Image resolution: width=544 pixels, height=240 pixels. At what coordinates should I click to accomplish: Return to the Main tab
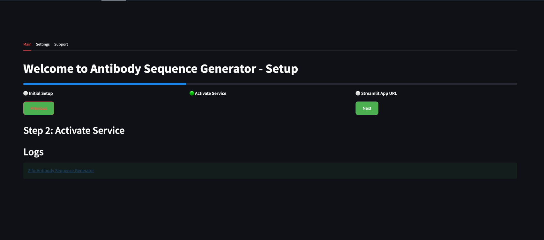coord(27,44)
